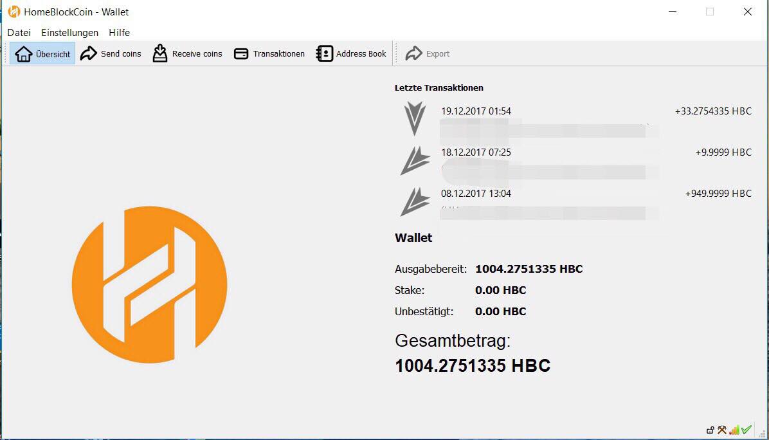
Task: Click the Gesamtbetrag label
Action: [x=452, y=340]
